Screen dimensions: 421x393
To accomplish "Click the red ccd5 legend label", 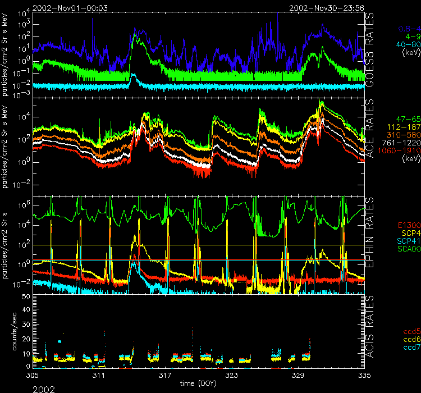I will click(411, 332).
